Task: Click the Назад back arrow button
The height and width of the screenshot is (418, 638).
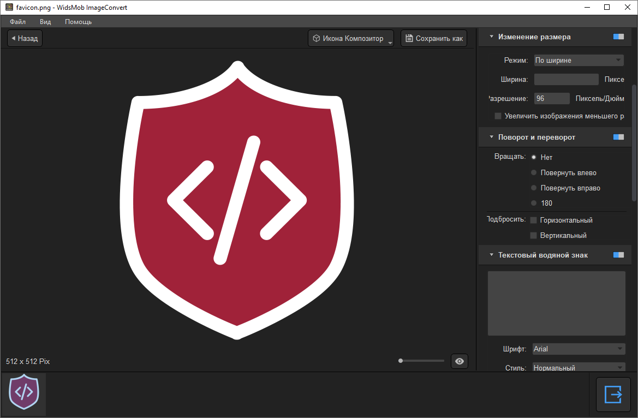Action: [25, 39]
